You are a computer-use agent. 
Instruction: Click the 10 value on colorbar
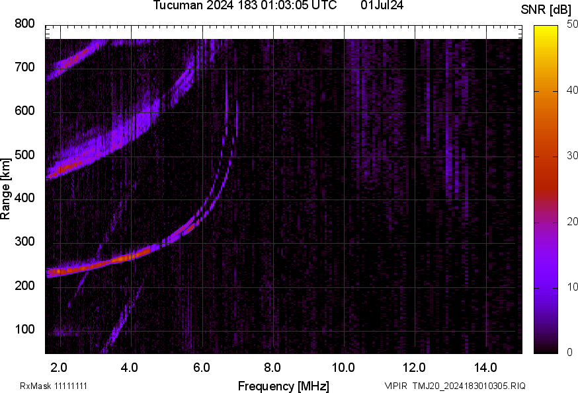[572, 287]
